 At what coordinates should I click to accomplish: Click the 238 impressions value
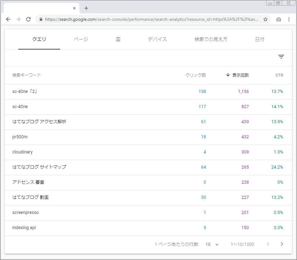245,182
